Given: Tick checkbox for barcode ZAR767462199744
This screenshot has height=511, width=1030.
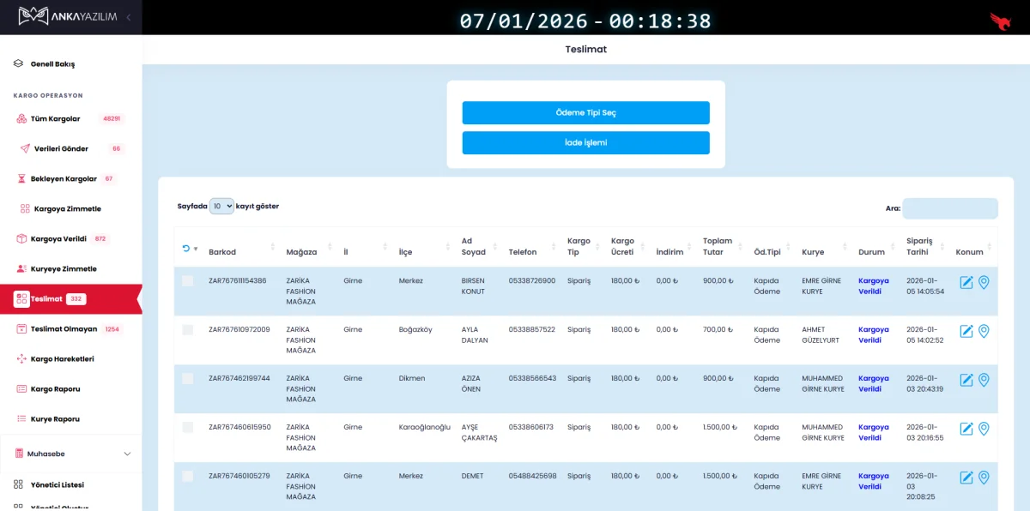Looking at the screenshot, I should [x=188, y=379].
